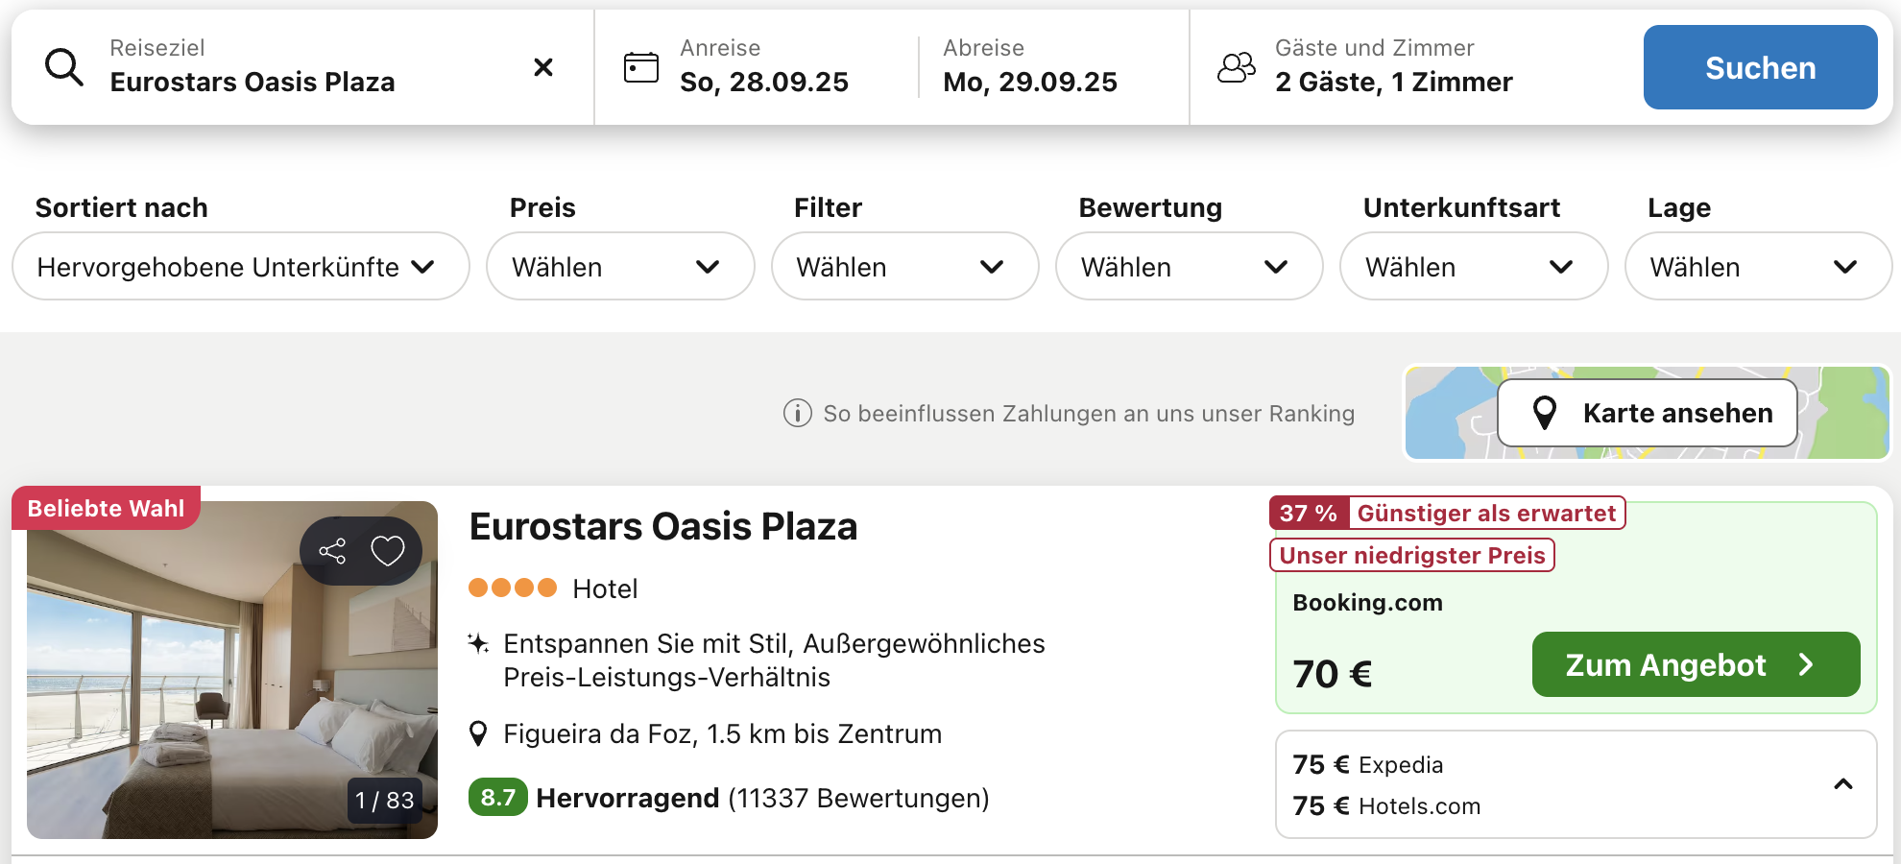The width and height of the screenshot is (1901, 864).
Task: Click the green Zum Angebot button
Action: (x=1696, y=664)
